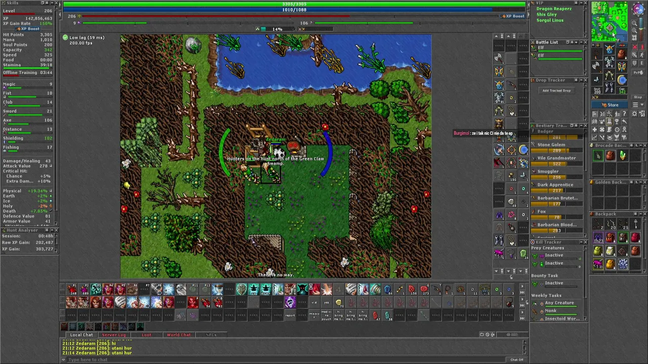Image resolution: width=648 pixels, height=364 pixels.
Task: Select green crystal in Brocade Backpack
Action: (x=623, y=155)
